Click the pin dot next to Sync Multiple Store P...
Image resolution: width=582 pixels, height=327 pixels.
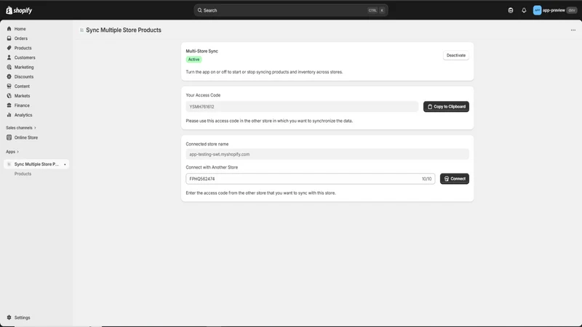pos(65,164)
